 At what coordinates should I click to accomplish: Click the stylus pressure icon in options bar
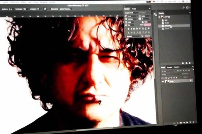click(x=45, y=9)
